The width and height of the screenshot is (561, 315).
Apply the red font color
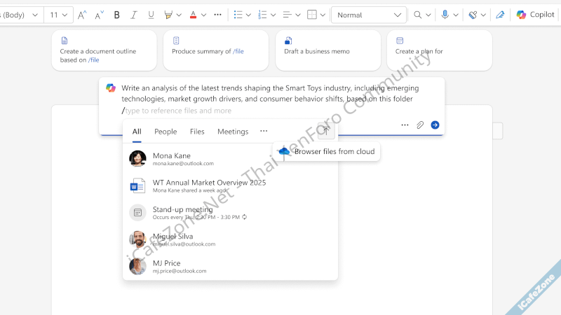pyautogui.click(x=194, y=15)
